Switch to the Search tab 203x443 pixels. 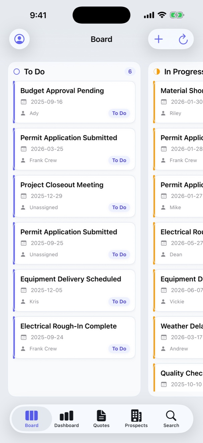coord(171,419)
